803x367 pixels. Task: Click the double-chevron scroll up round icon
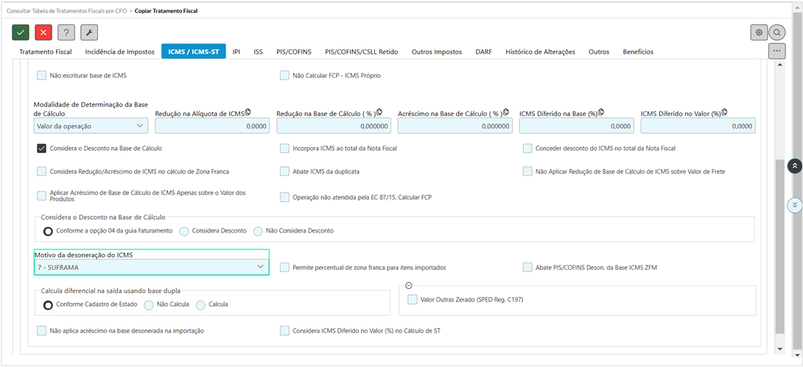tap(794, 165)
